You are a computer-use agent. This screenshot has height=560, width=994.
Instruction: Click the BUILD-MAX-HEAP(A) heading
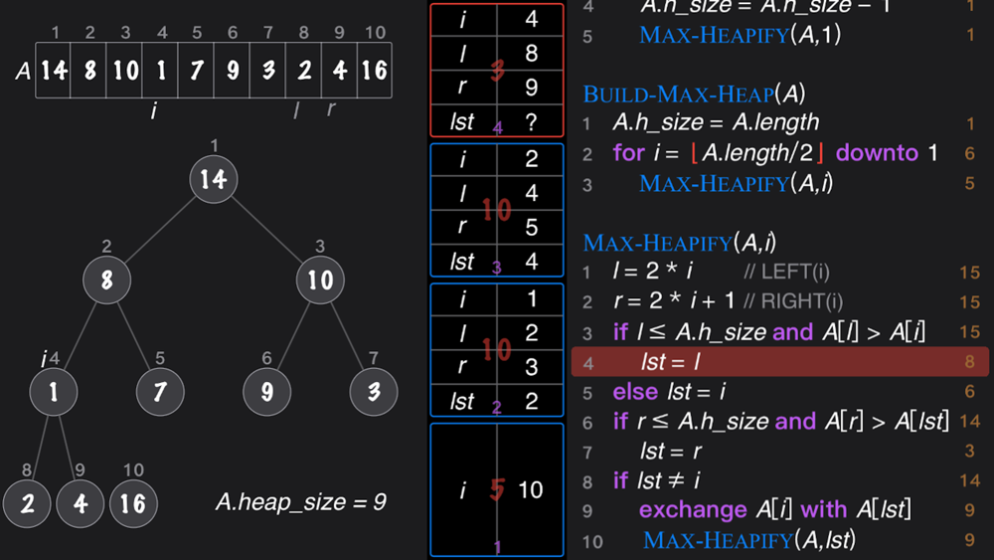[x=694, y=93]
